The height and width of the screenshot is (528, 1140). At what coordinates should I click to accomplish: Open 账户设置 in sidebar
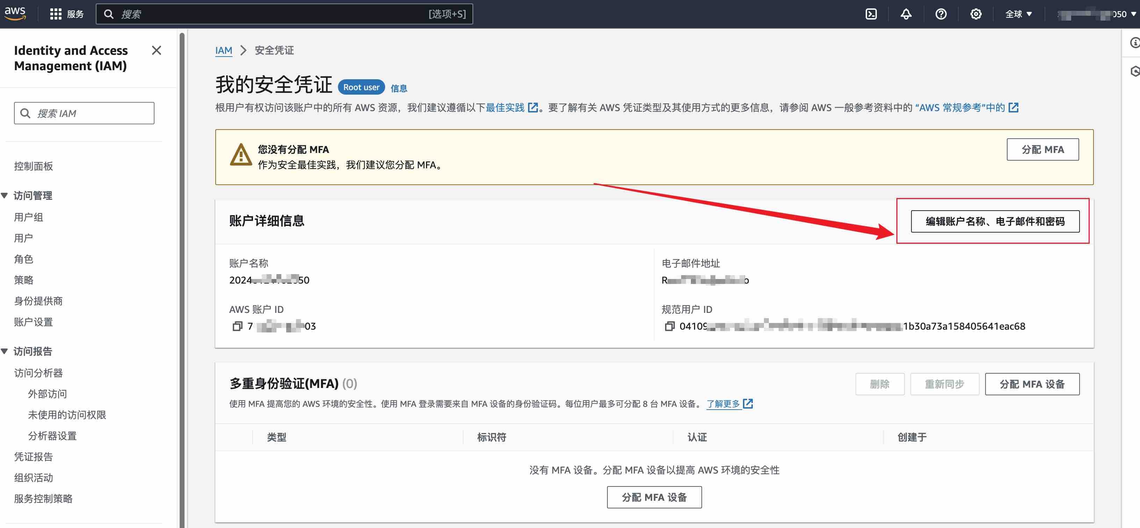tap(34, 322)
